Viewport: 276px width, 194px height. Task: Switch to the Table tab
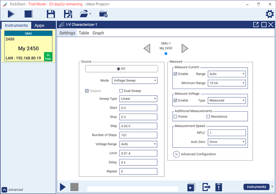[x=84, y=33]
